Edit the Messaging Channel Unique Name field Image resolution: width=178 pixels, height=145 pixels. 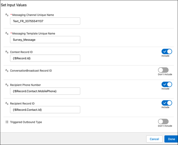click(x=45, y=21)
